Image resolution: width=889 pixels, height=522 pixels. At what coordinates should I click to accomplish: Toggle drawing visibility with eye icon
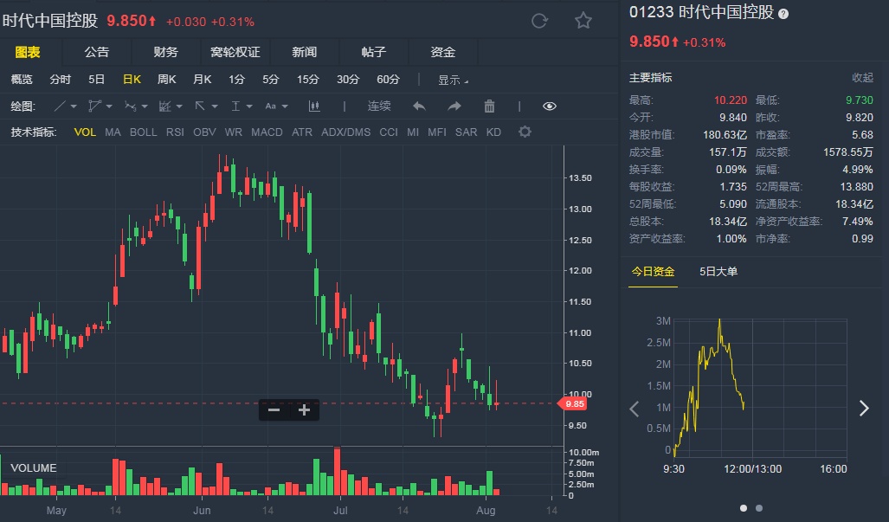click(550, 106)
